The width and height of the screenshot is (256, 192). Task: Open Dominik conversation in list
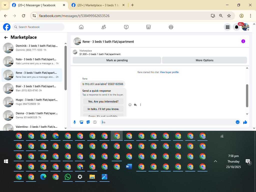pyautogui.click(x=32, y=48)
